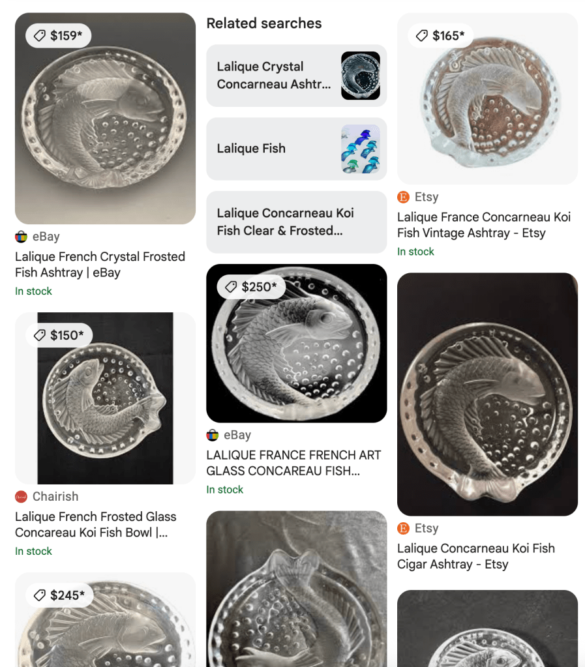Screen dimensions: 585x667
Task: Click the Chairish source favicon
Action: 21,497
